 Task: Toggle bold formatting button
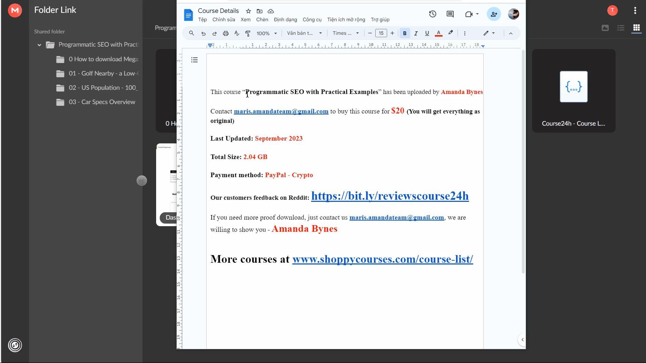[405, 33]
